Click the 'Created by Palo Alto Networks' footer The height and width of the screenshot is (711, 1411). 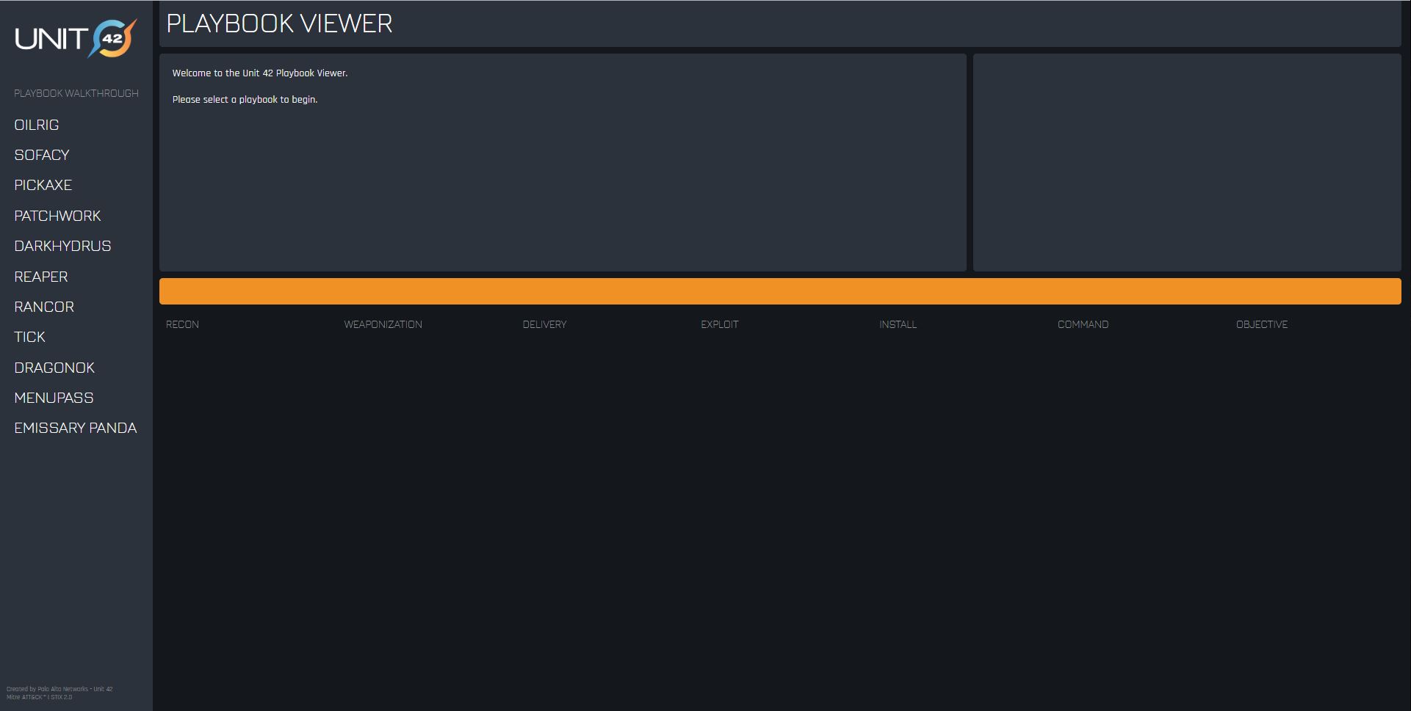click(59, 689)
